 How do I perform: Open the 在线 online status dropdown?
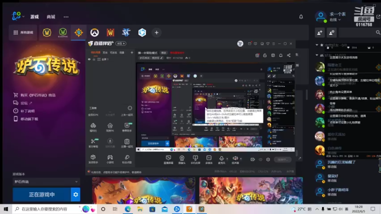tap(335, 19)
